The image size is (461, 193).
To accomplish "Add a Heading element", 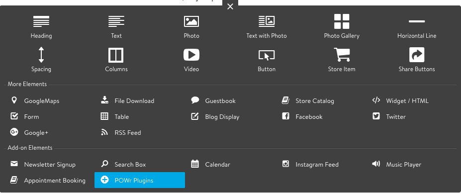I will 41,27.
